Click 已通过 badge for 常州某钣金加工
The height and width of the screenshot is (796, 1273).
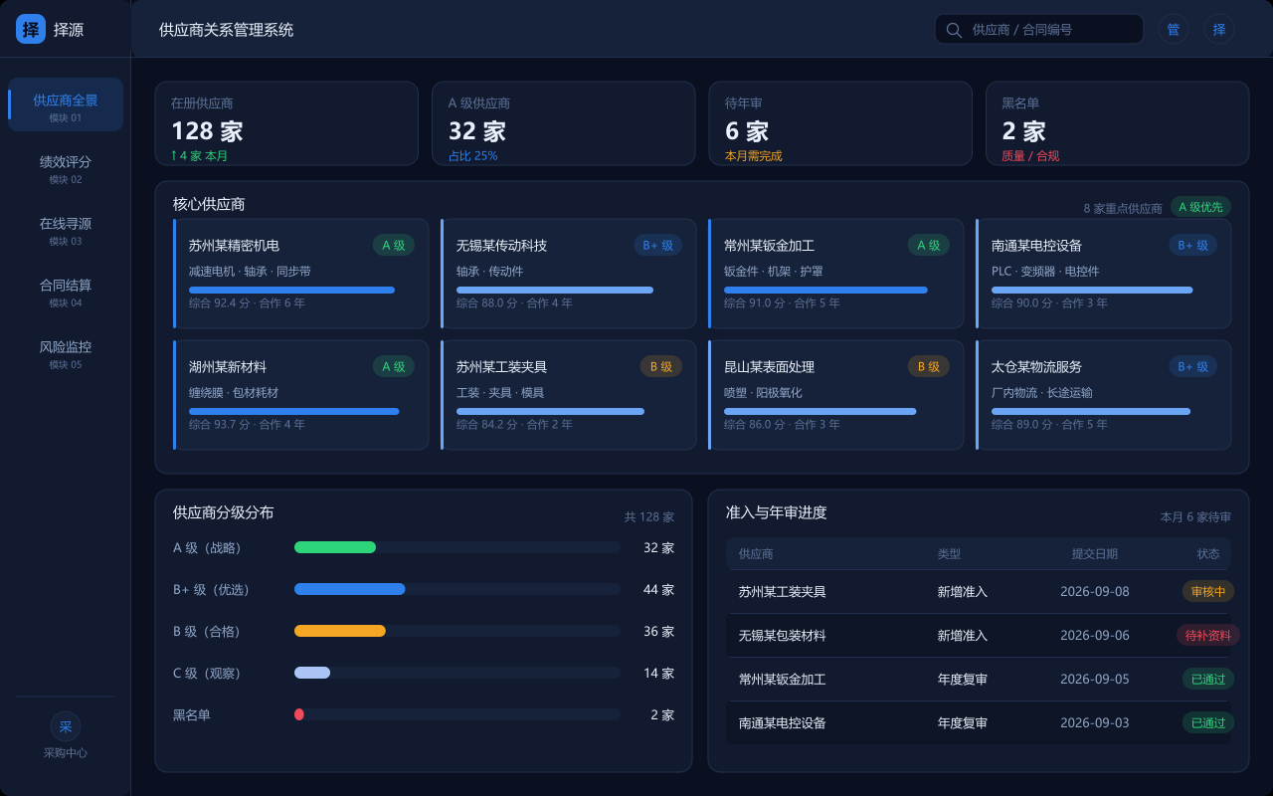(x=1208, y=679)
